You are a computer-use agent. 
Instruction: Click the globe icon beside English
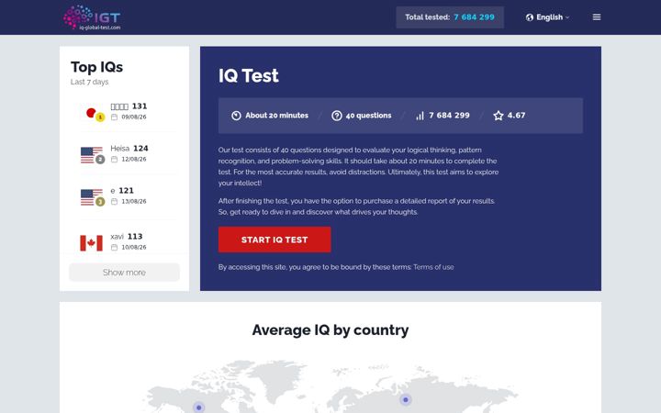coord(530,17)
